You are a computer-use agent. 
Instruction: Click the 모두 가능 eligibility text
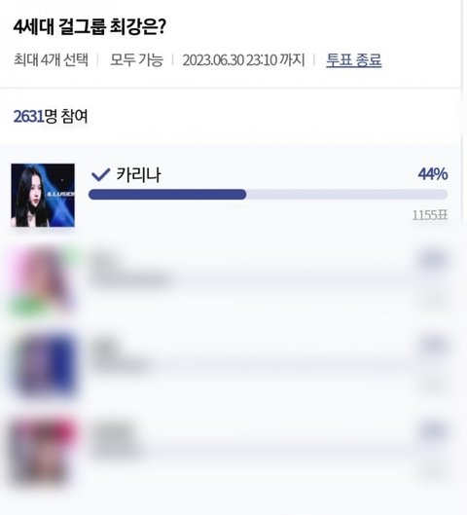136,60
